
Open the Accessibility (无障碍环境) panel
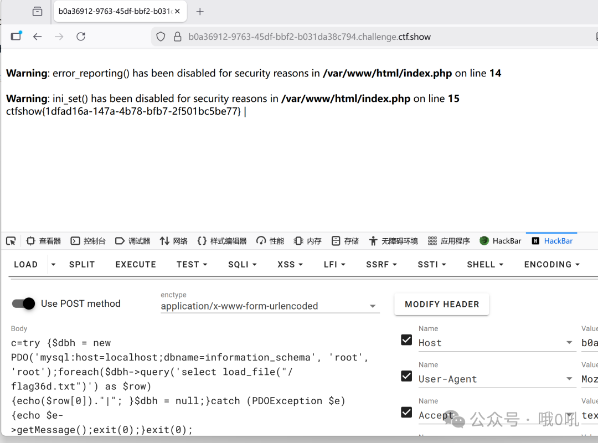pyautogui.click(x=393, y=241)
